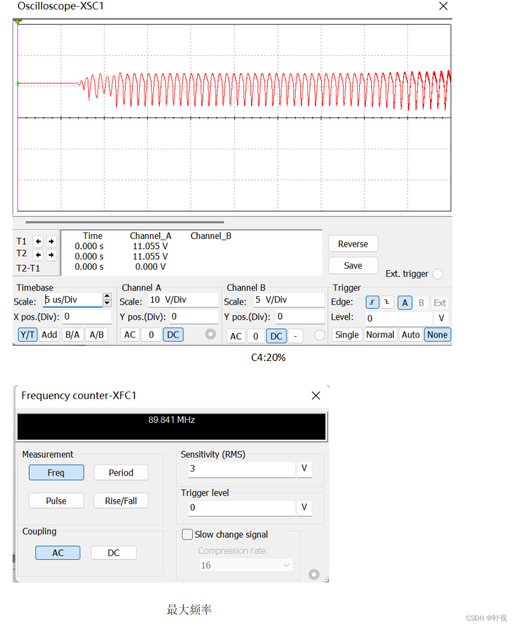Click Channel B minus invert button
This screenshot has width=516, height=627.
tap(295, 336)
